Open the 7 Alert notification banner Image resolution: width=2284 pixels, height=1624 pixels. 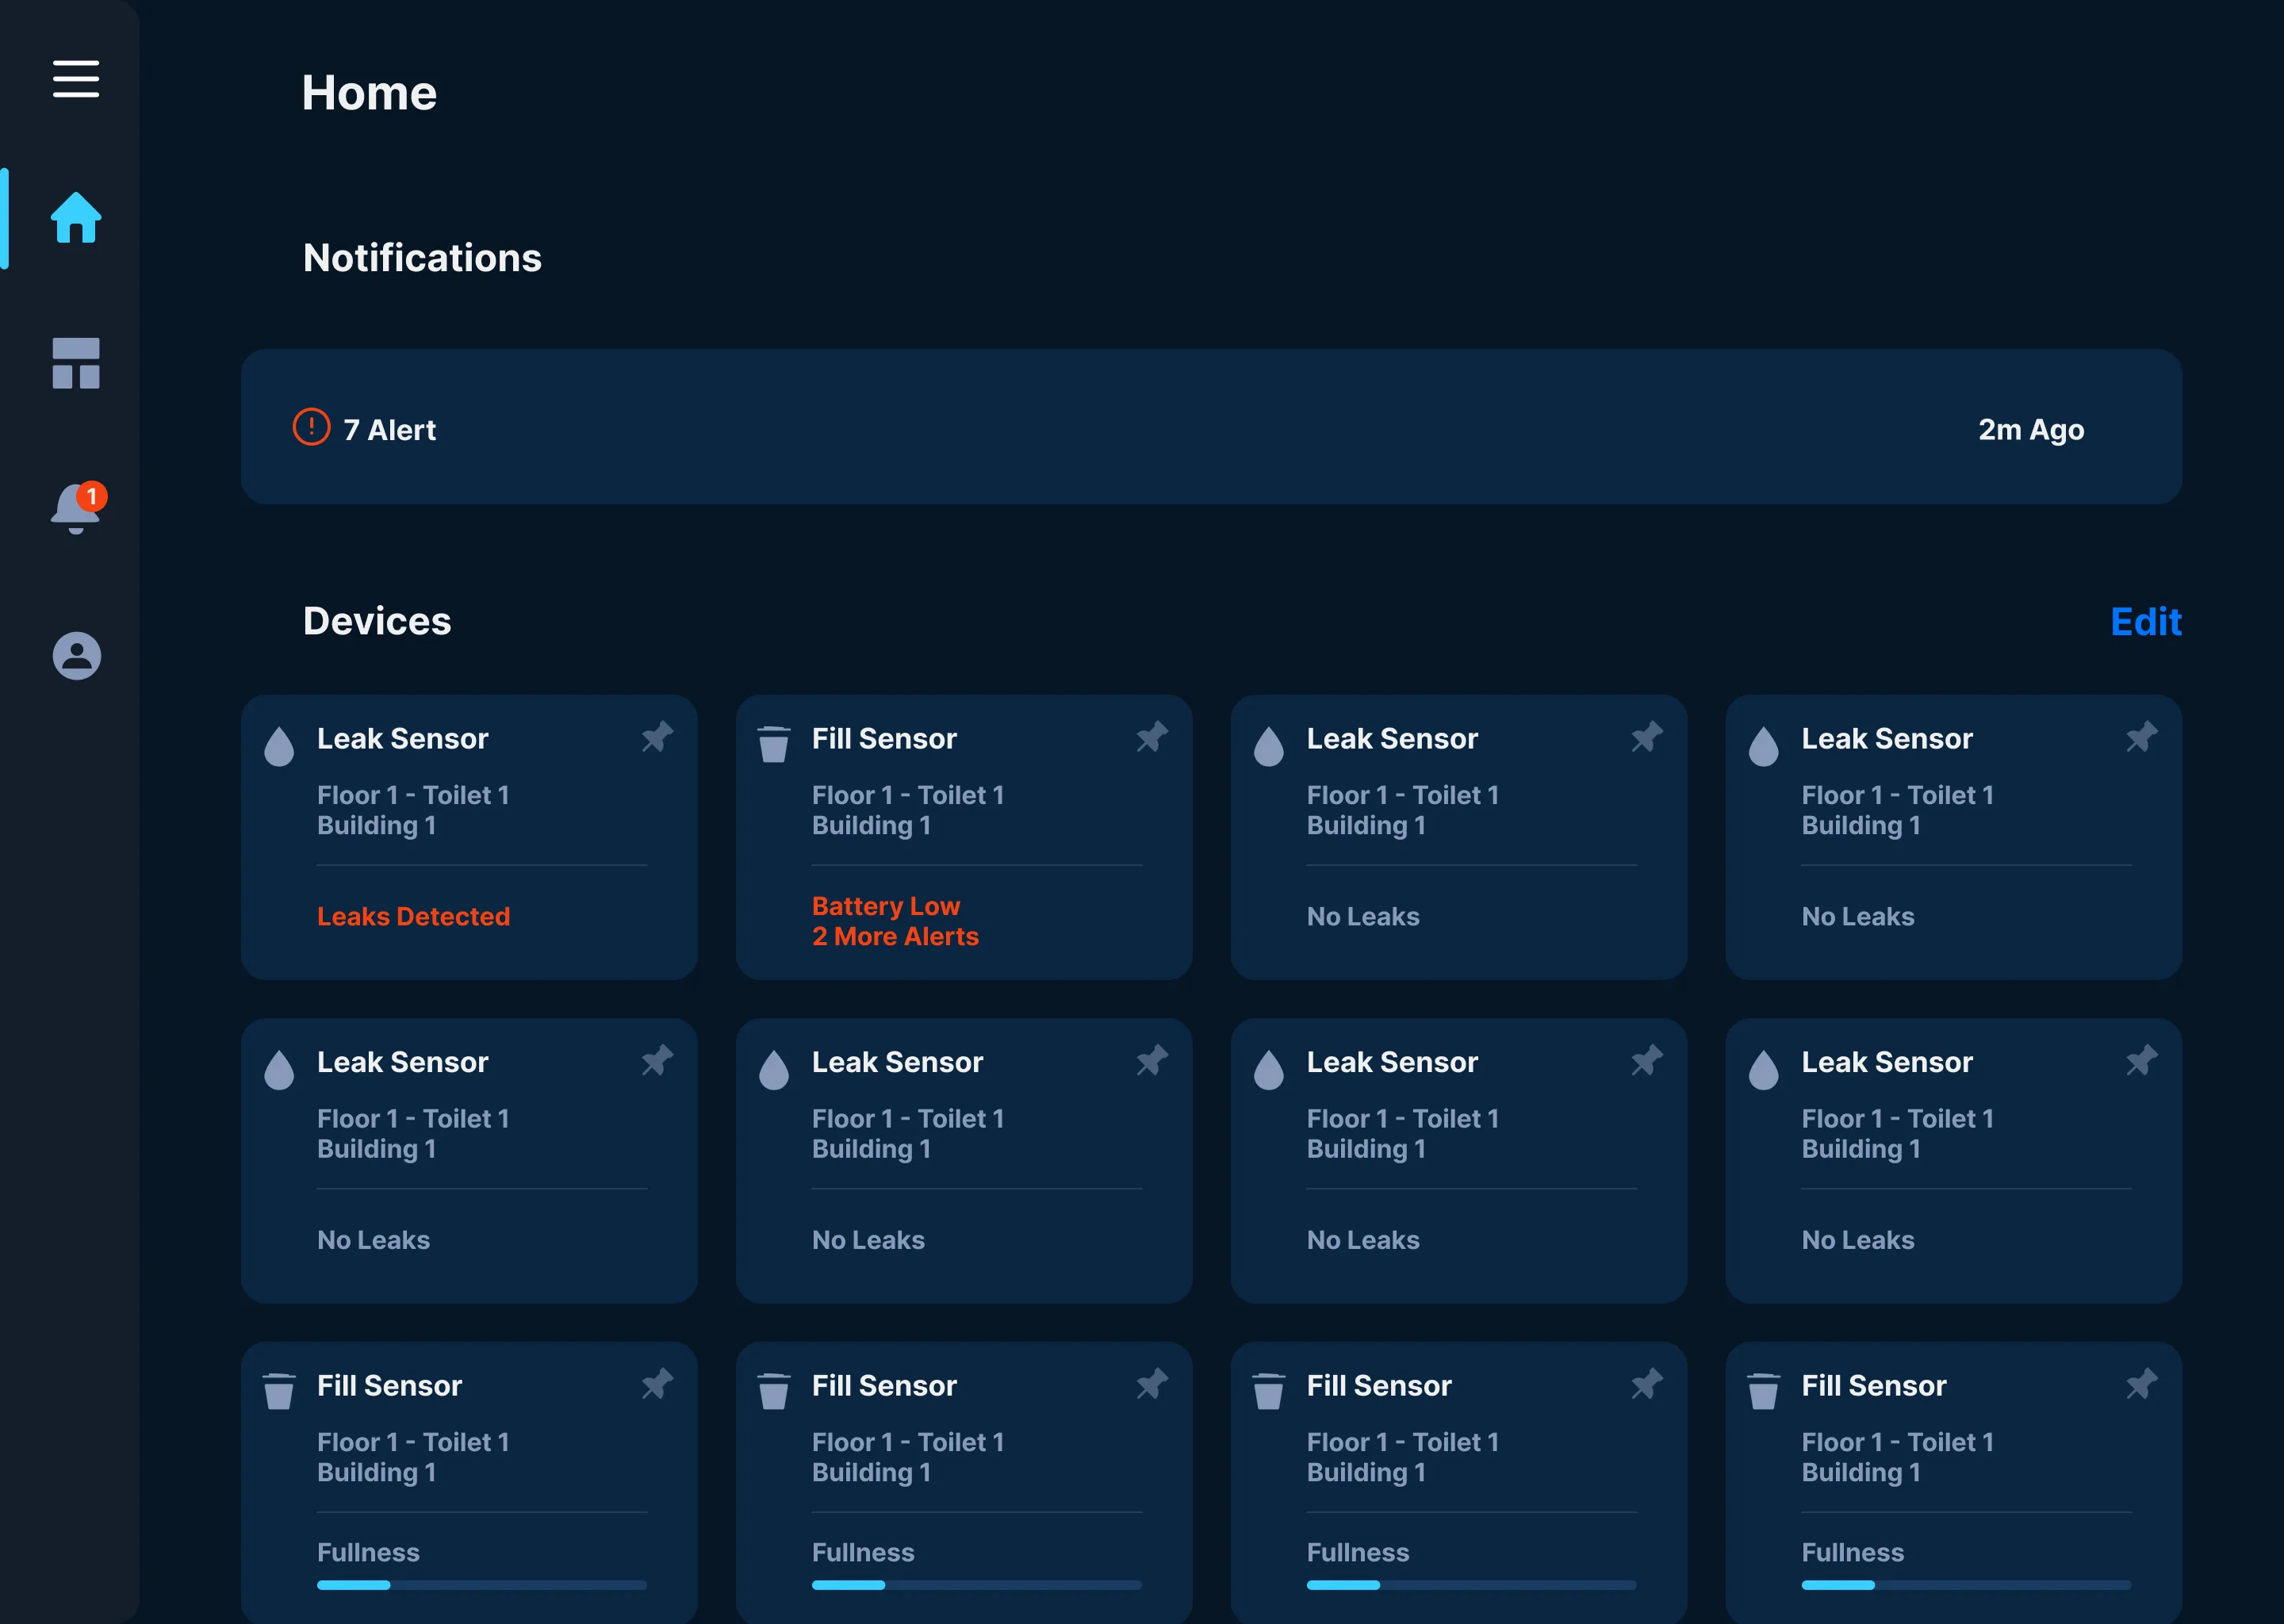pos(1211,427)
